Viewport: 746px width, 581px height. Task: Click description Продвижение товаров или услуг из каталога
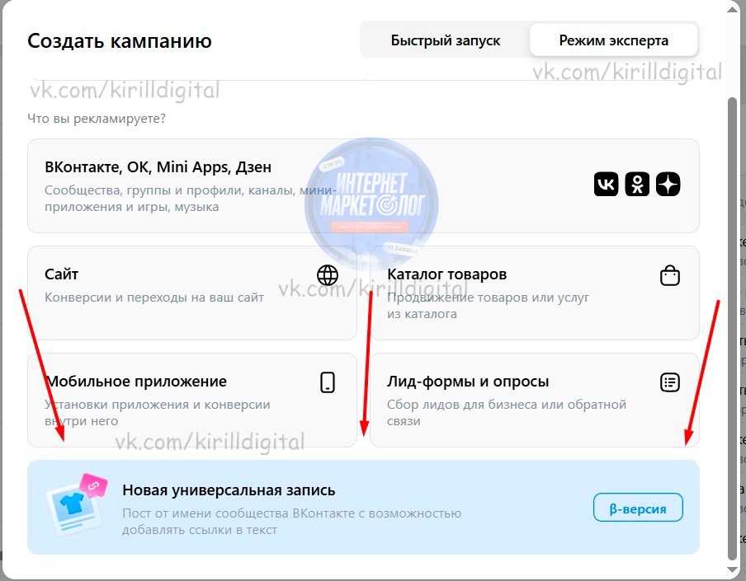click(x=489, y=306)
